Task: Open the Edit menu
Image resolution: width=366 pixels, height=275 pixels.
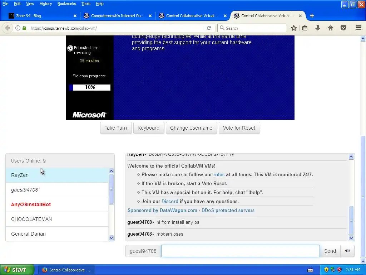Action: coord(17,4)
